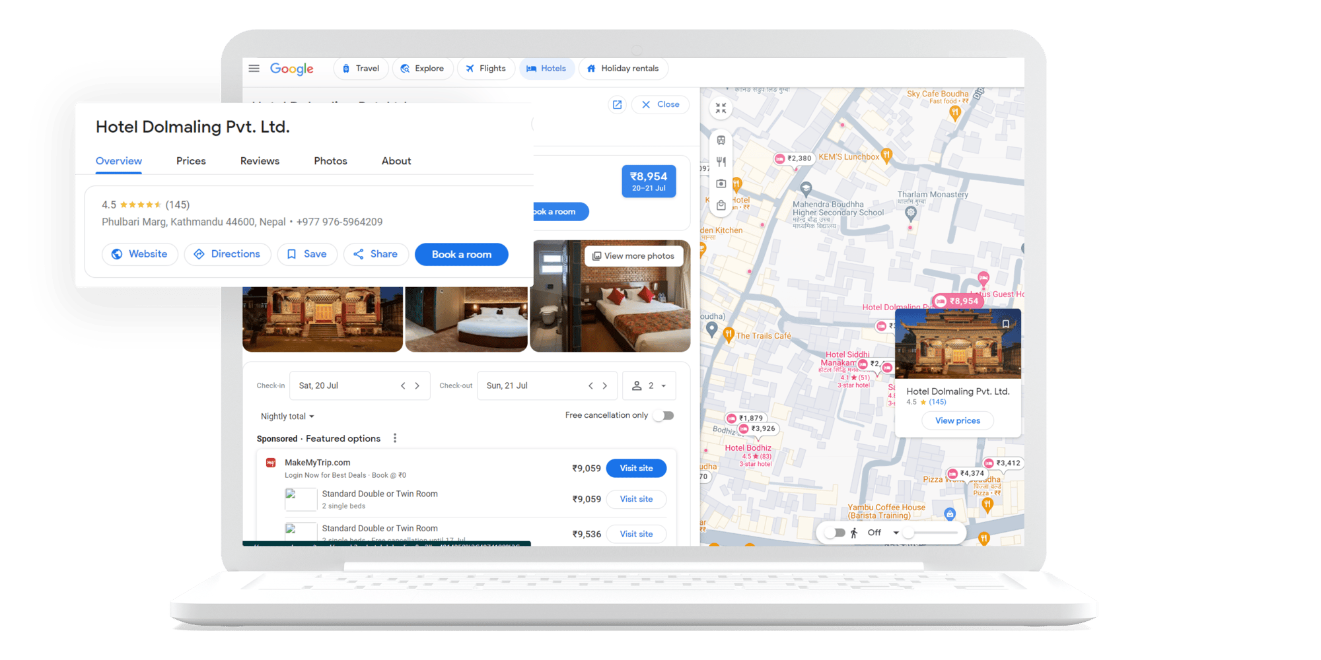Open hotel in new window icon
Image resolution: width=1321 pixels, height=660 pixels.
pyautogui.click(x=617, y=105)
